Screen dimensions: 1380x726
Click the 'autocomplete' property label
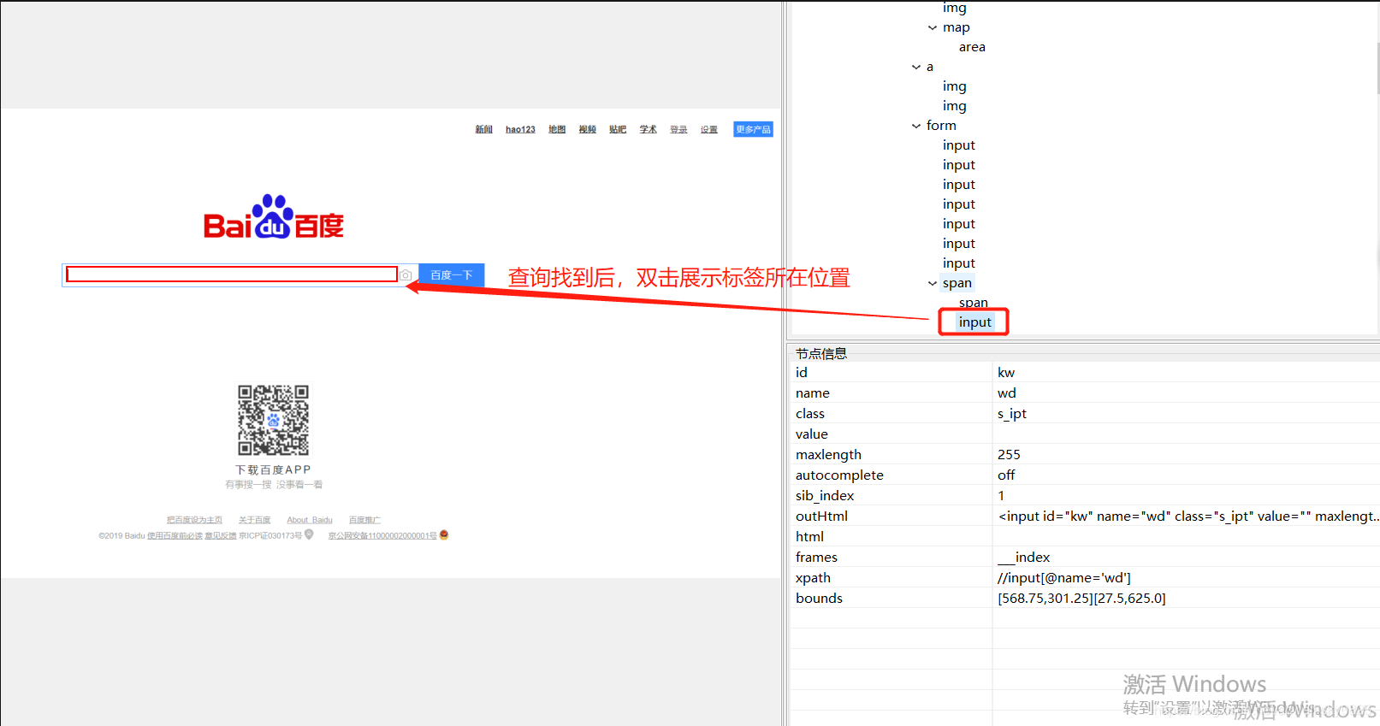pyautogui.click(x=839, y=475)
